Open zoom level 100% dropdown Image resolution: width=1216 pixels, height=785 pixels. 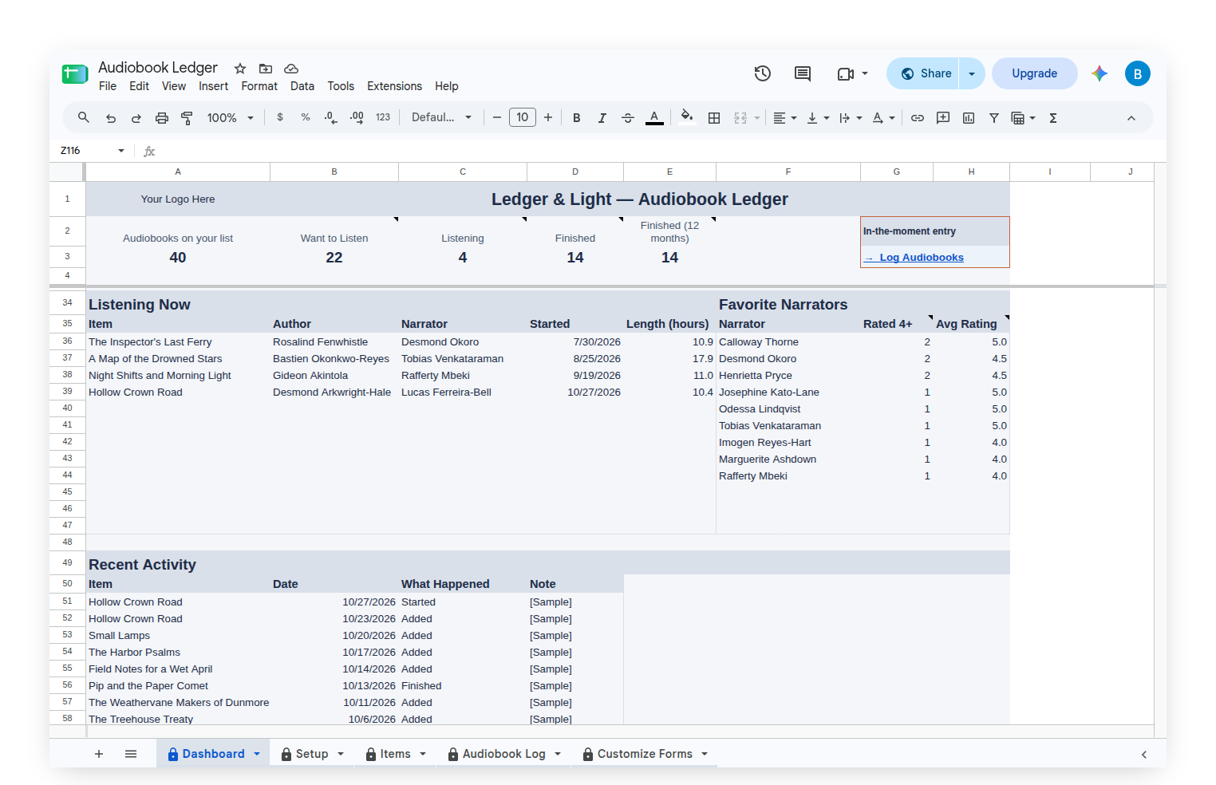pos(230,117)
